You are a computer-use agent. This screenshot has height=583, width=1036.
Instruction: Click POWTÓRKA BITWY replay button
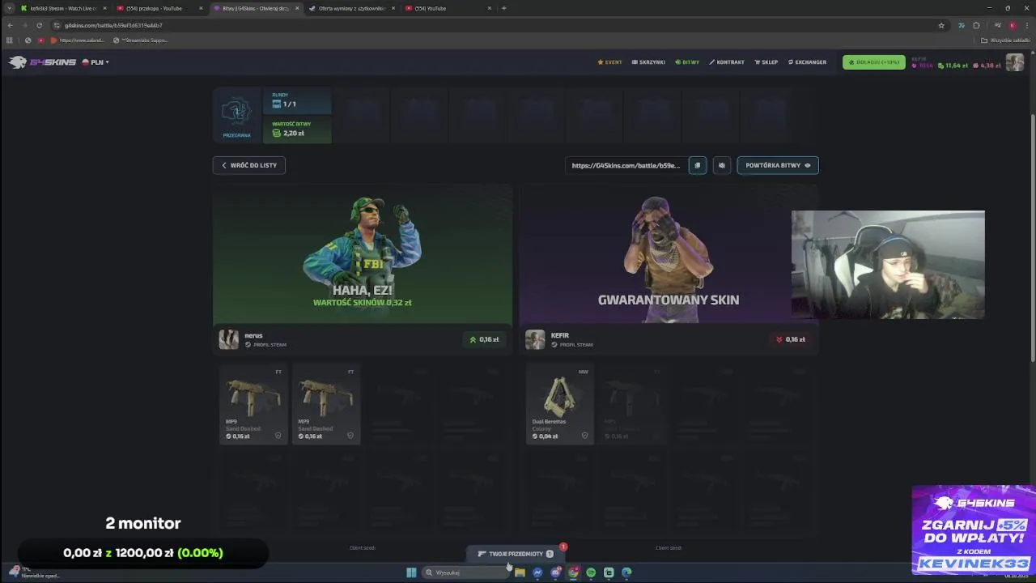pos(778,165)
